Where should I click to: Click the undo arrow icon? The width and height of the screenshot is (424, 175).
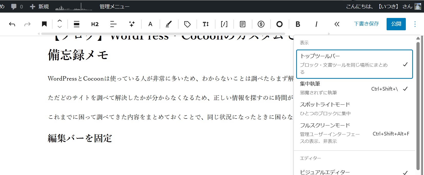[12, 24]
